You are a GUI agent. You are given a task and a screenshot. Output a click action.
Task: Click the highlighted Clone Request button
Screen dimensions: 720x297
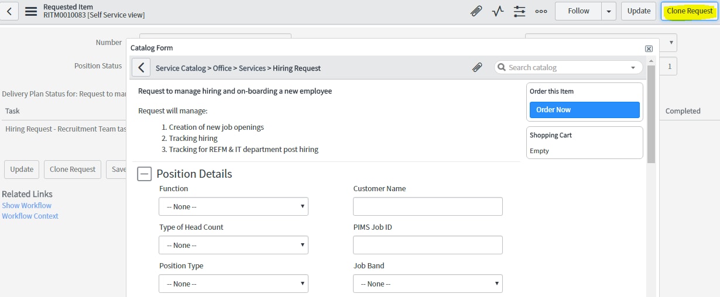pyautogui.click(x=690, y=11)
